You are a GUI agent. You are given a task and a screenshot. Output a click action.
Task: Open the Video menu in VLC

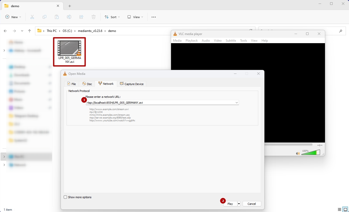(x=218, y=41)
